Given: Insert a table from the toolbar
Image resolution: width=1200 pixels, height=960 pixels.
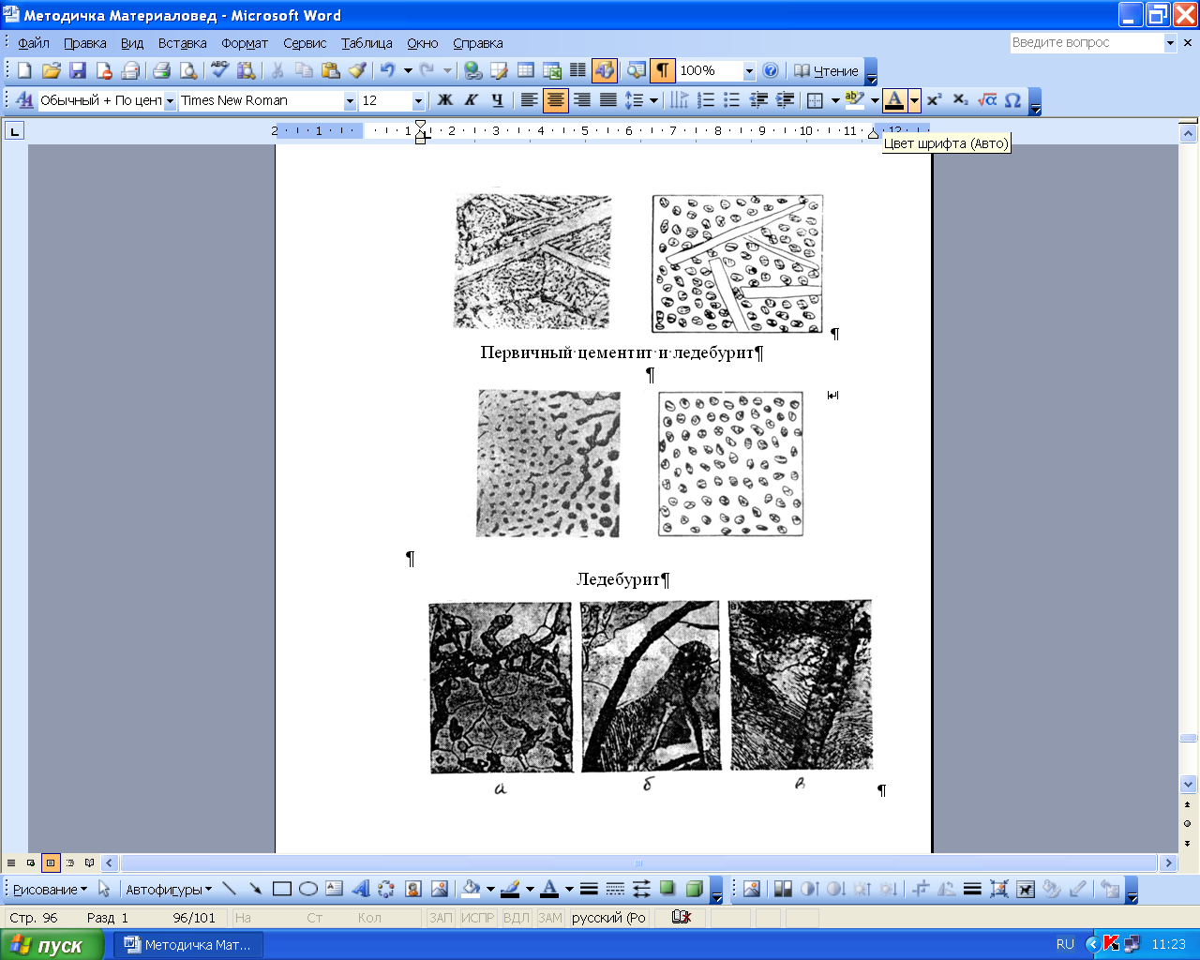Looking at the screenshot, I should (x=526, y=70).
